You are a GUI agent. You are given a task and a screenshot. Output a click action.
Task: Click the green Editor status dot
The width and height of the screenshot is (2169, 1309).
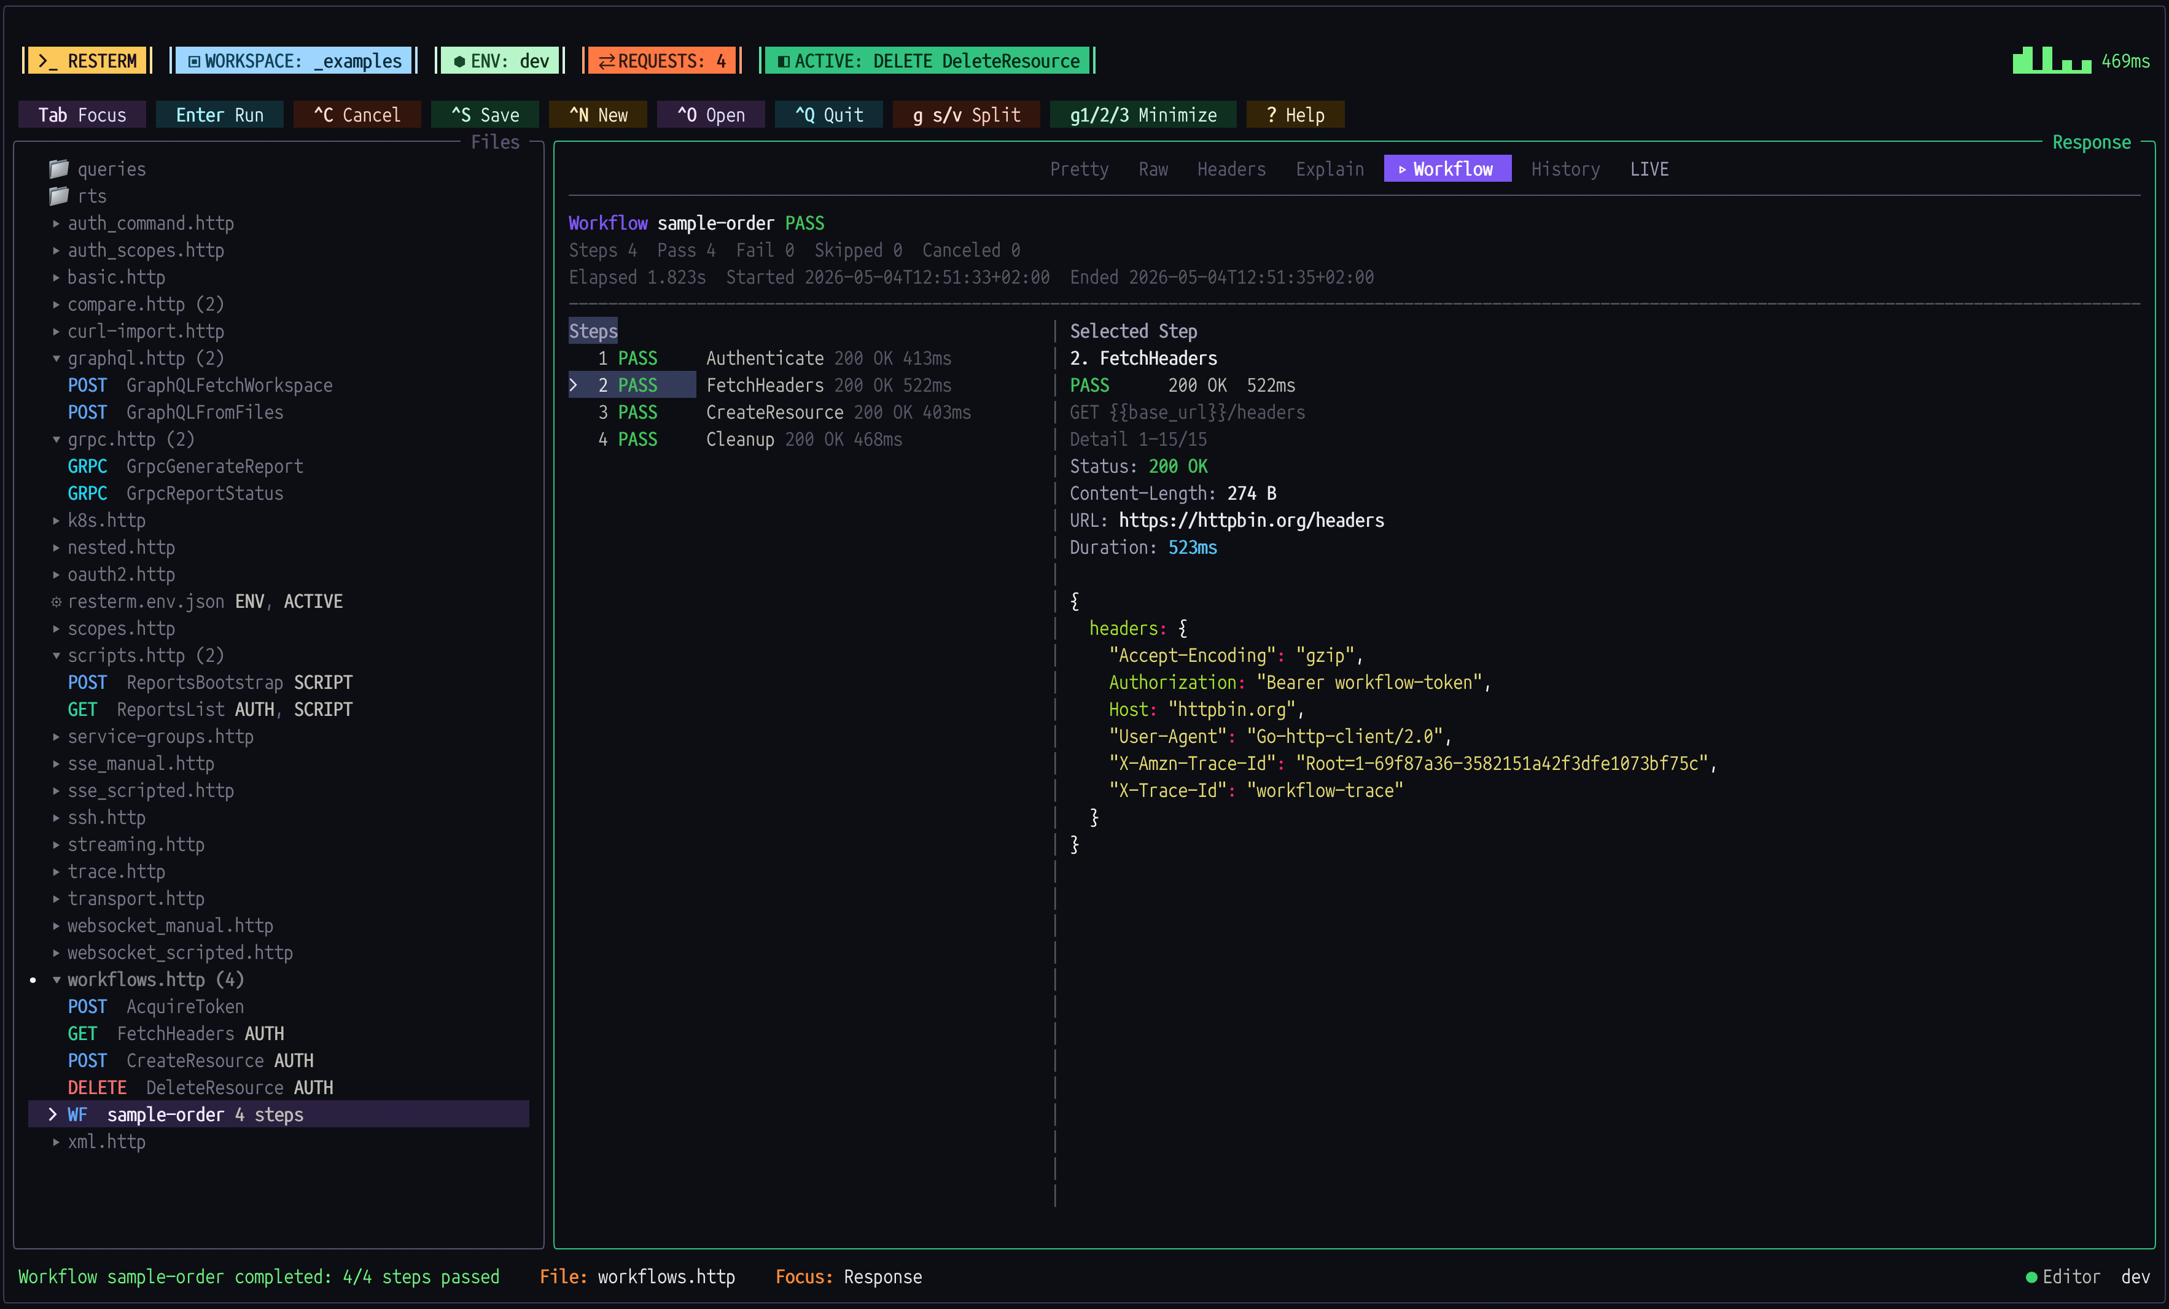click(x=2031, y=1277)
